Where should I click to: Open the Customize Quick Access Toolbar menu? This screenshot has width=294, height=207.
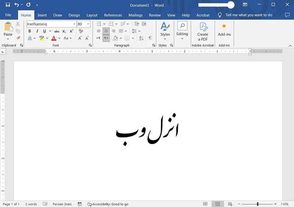(37, 5)
